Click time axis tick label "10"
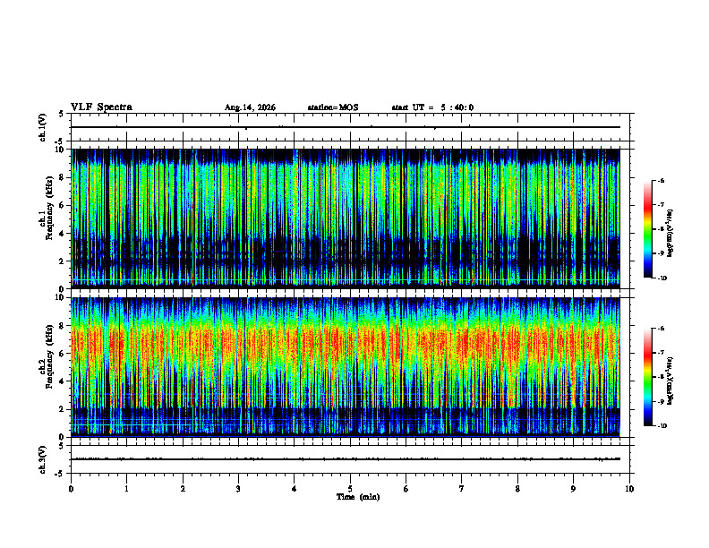 pos(629,489)
